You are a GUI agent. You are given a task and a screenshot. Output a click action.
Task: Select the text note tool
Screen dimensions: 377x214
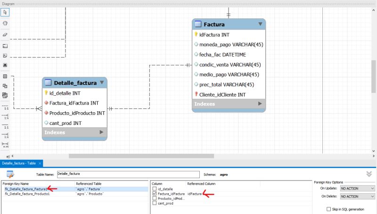pos(5,56)
